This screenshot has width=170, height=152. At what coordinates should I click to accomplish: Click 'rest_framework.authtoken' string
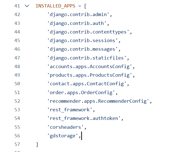(84, 118)
